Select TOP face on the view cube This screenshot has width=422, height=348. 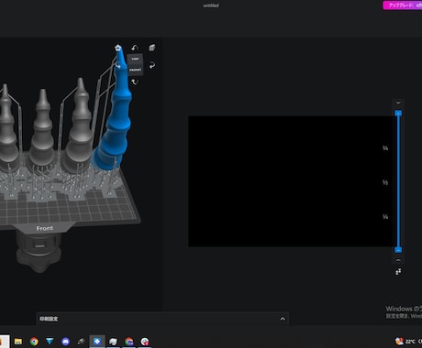135,59
